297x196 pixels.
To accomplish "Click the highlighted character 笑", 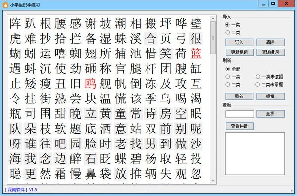I will pyautogui.click(x=166, y=53).
